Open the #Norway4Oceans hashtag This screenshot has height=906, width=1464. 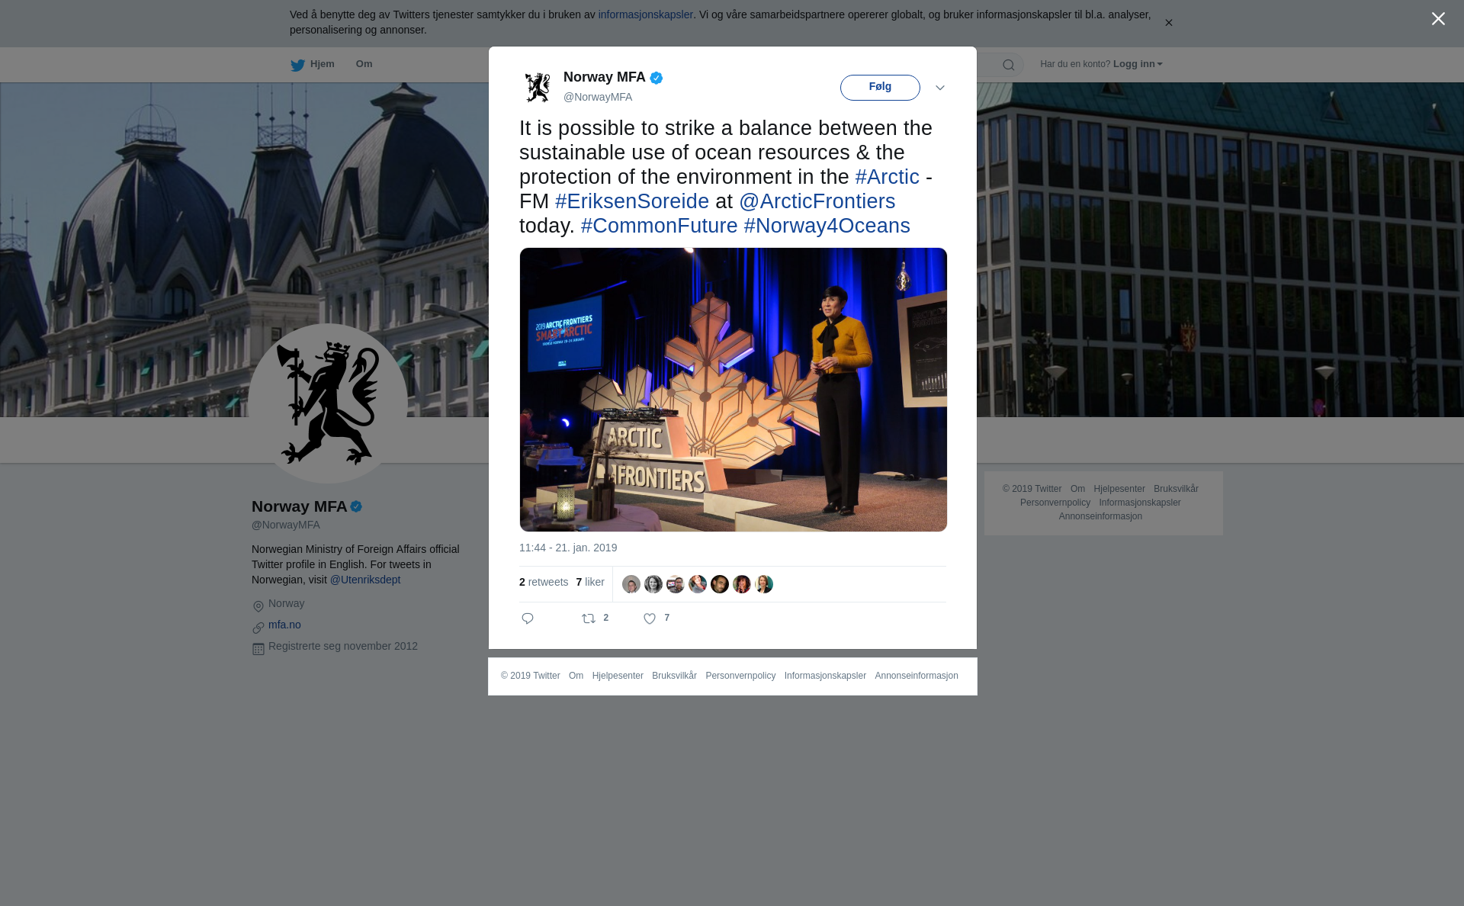[827, 226]
